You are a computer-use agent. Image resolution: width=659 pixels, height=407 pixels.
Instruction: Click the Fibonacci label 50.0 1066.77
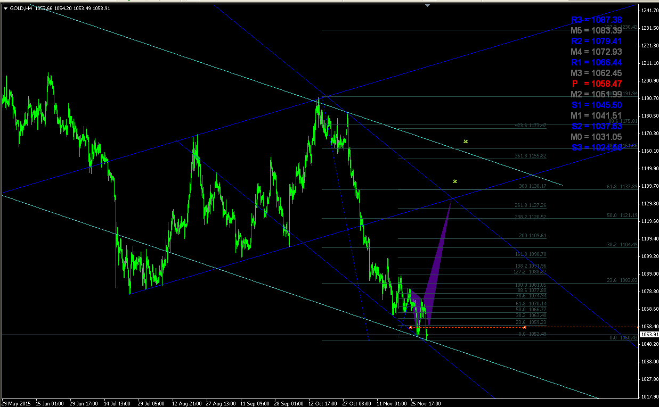[x=531, y=310]
